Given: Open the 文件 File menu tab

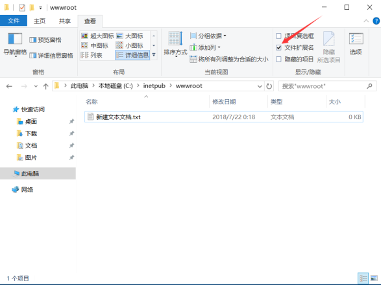Looking at the screenshot, I should coord(14,21).
